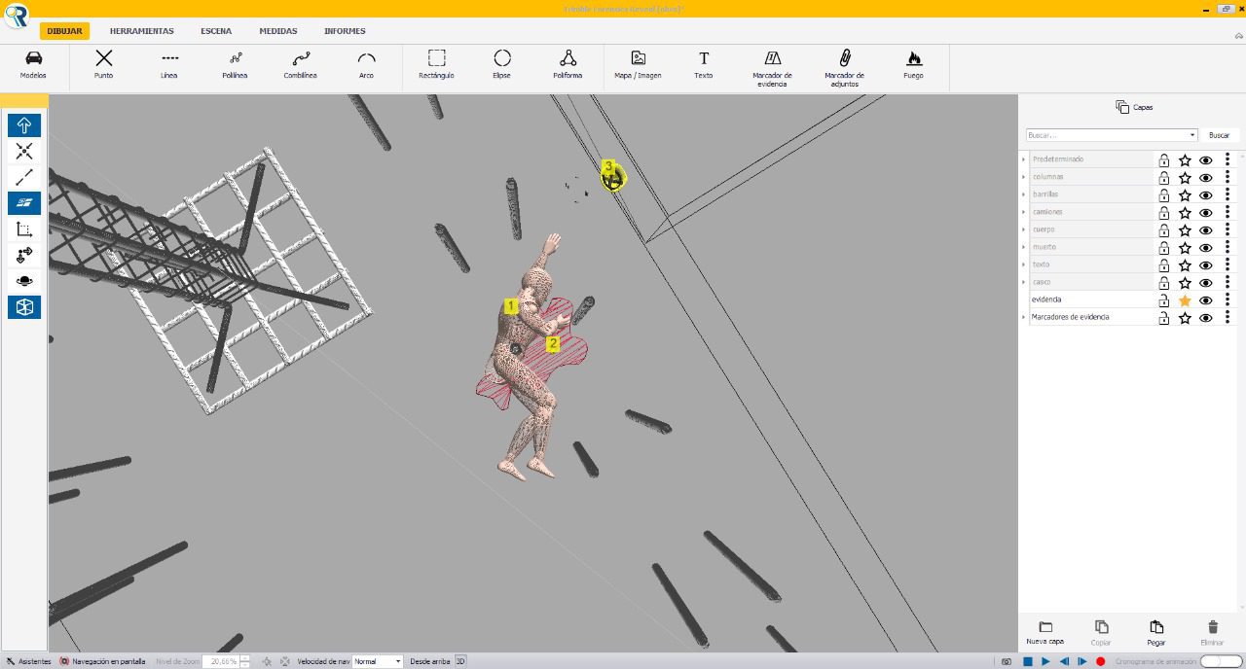The image size is (1246, 669).
Task: Click the Buscar search input field
Action: pos(1106,135)
